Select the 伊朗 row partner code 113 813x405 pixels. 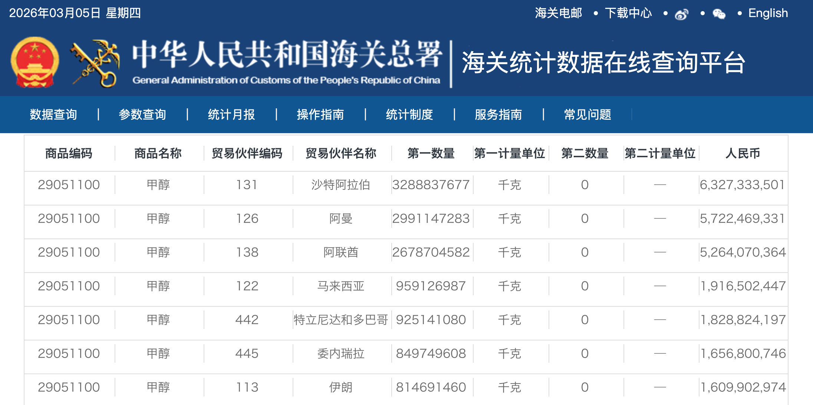tap(247, 387)
